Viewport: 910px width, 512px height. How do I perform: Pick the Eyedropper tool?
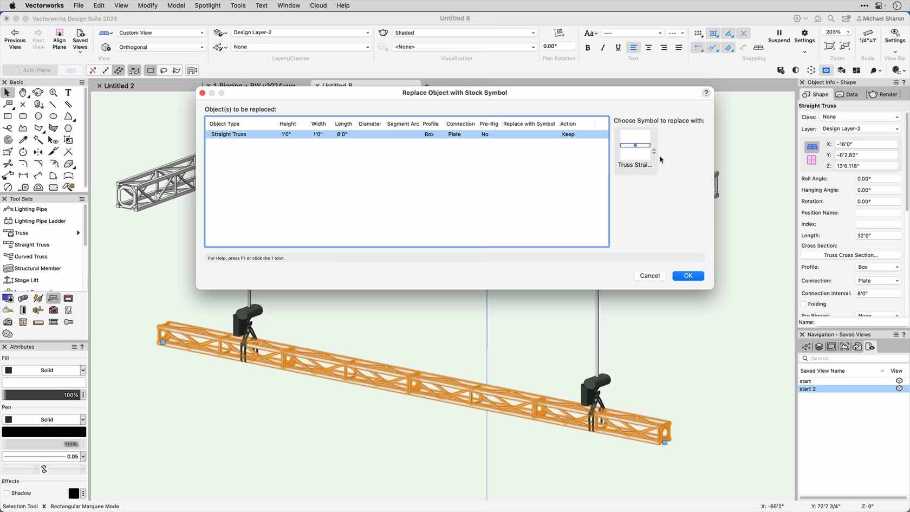(23, 140)
